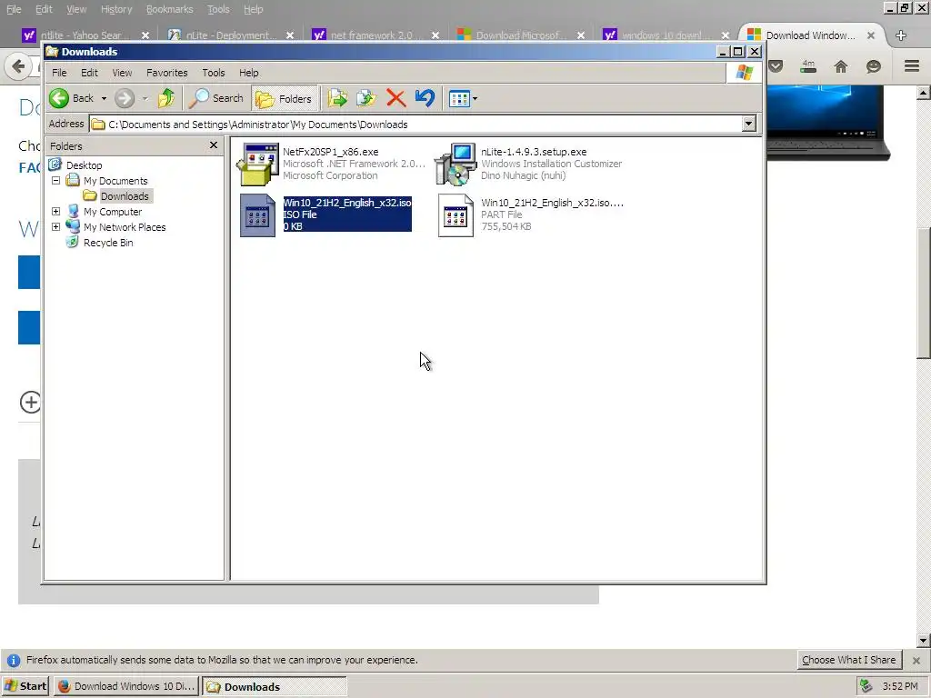Click the PART file name Win10_21H2_English_x32.iso....
This screenshot has width=931, height=698.
pyautogui.click(x=552, y=203)
